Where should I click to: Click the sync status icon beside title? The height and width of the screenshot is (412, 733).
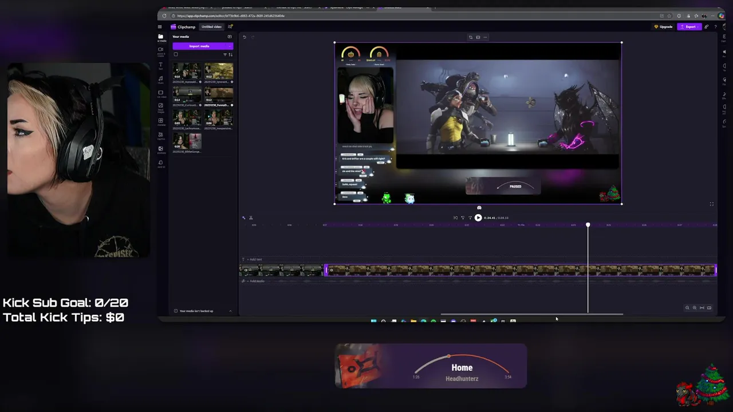(x=230, y=27)
